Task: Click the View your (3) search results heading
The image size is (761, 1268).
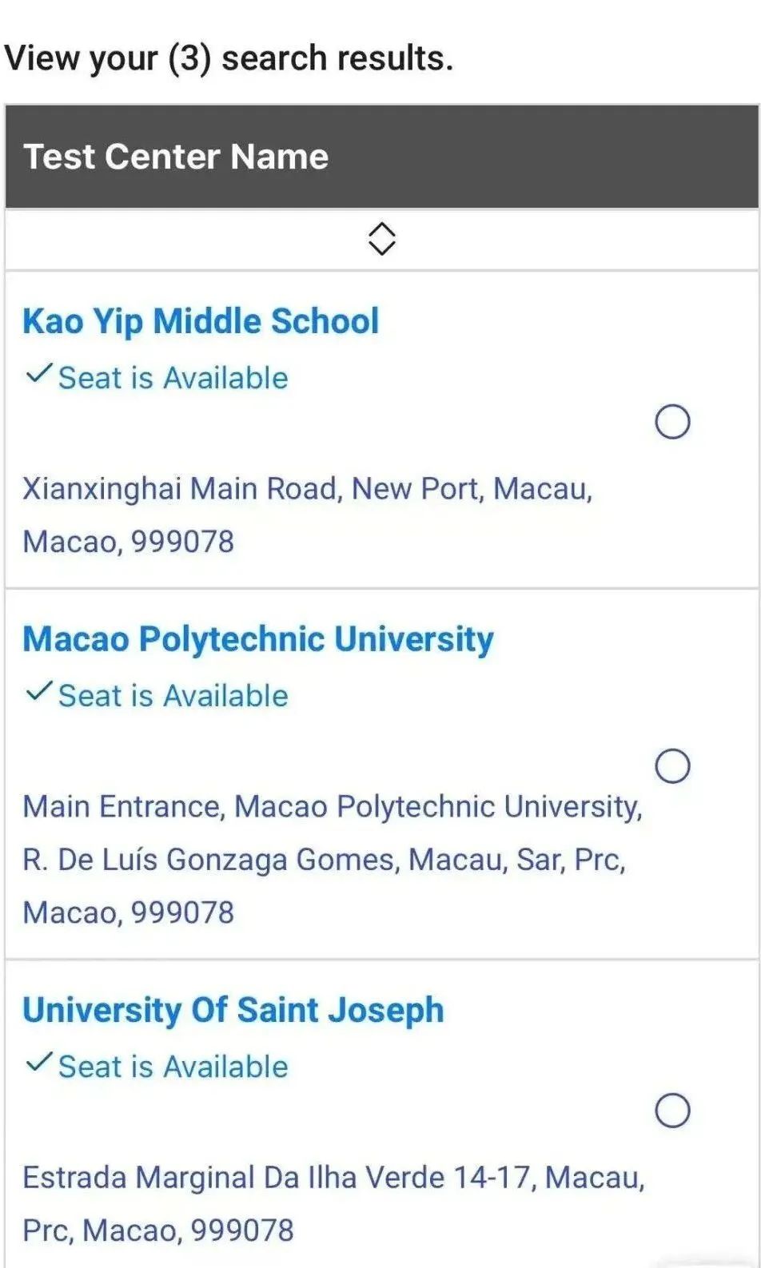Action: coord(229,58)
